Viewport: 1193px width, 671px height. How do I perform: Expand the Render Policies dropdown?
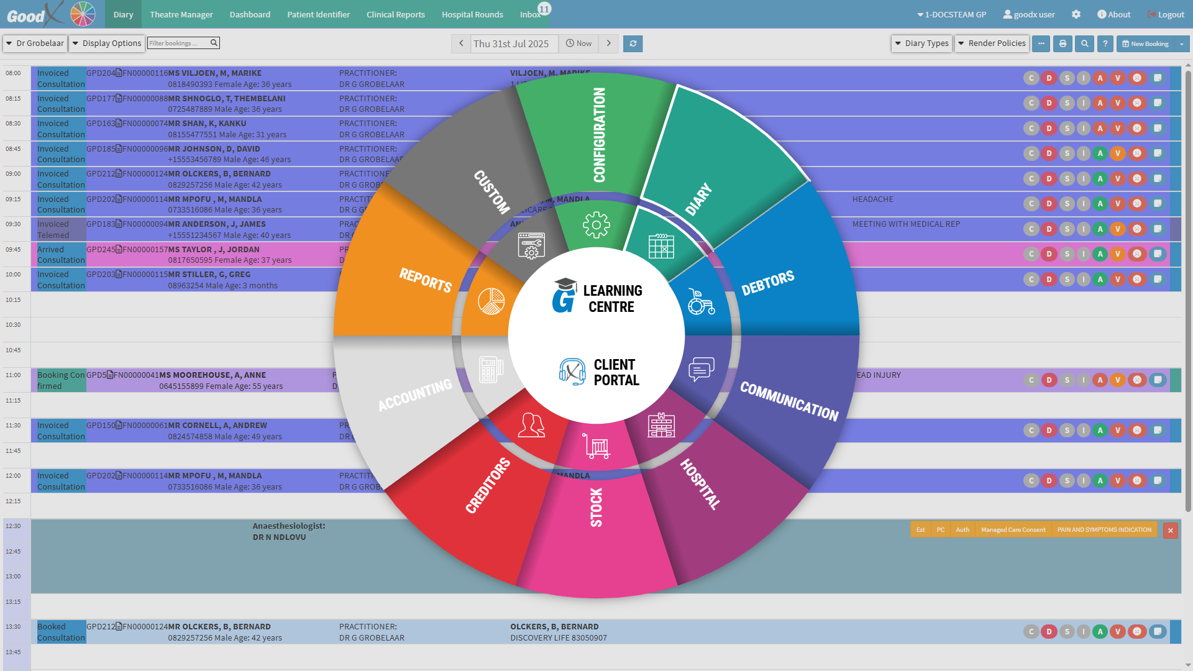(x=992, y=43)
